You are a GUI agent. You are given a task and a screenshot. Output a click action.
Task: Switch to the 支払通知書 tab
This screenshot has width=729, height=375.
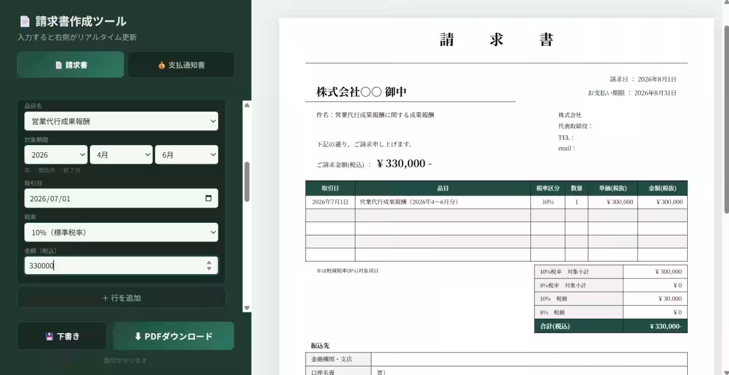181,65
